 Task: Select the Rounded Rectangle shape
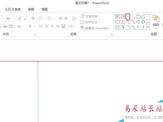118,22
